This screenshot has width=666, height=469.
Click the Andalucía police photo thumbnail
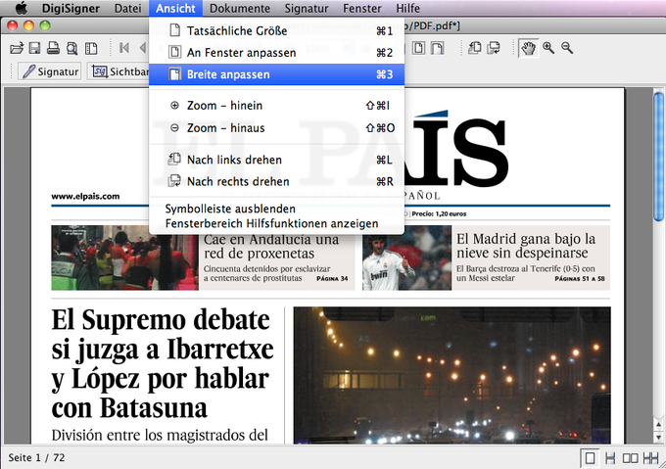pyautogui.click(x=124, y=258)
